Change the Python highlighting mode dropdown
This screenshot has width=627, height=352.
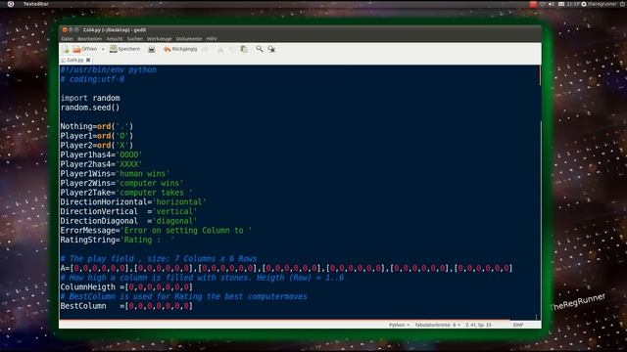(399, 325)
